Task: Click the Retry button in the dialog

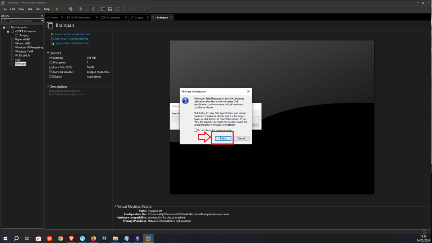Action: pos(223,138)
